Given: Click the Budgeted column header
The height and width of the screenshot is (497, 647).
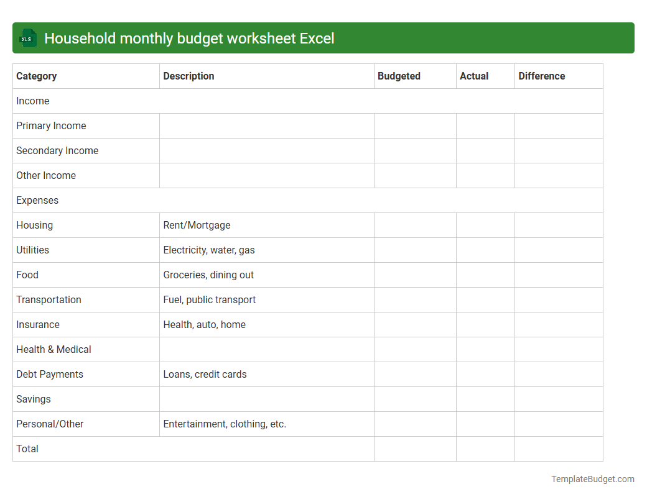Looking at the screenshot, I should pyautogui.click(x=398, y=76).
